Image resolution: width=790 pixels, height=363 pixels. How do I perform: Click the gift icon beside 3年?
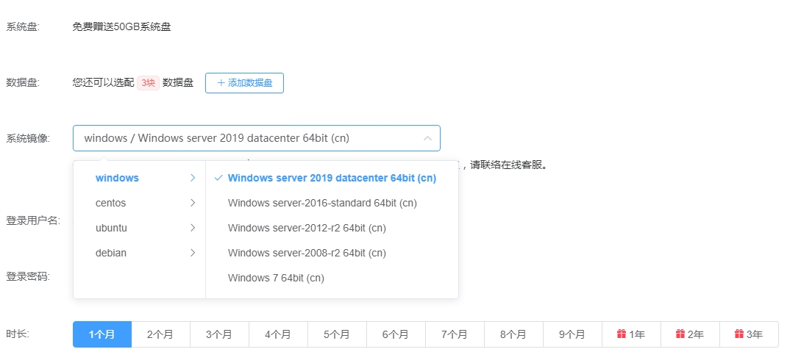coord(739,334)
